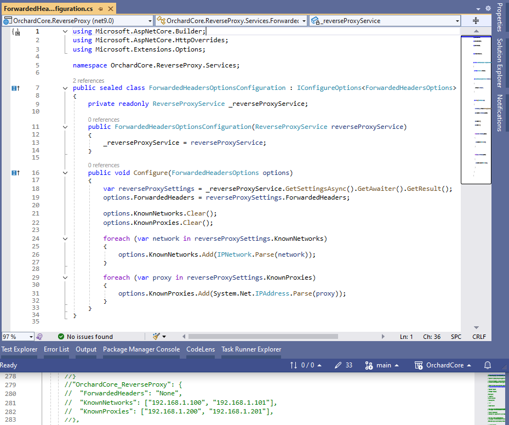Image resolution: width=509 pixels, height=425 pixels.
Task: Click the horizontal scrollbar left arrow
Action: (184, 337)
